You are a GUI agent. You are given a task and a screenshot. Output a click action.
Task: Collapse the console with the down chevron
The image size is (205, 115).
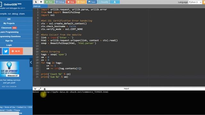(x=35, y=89)
